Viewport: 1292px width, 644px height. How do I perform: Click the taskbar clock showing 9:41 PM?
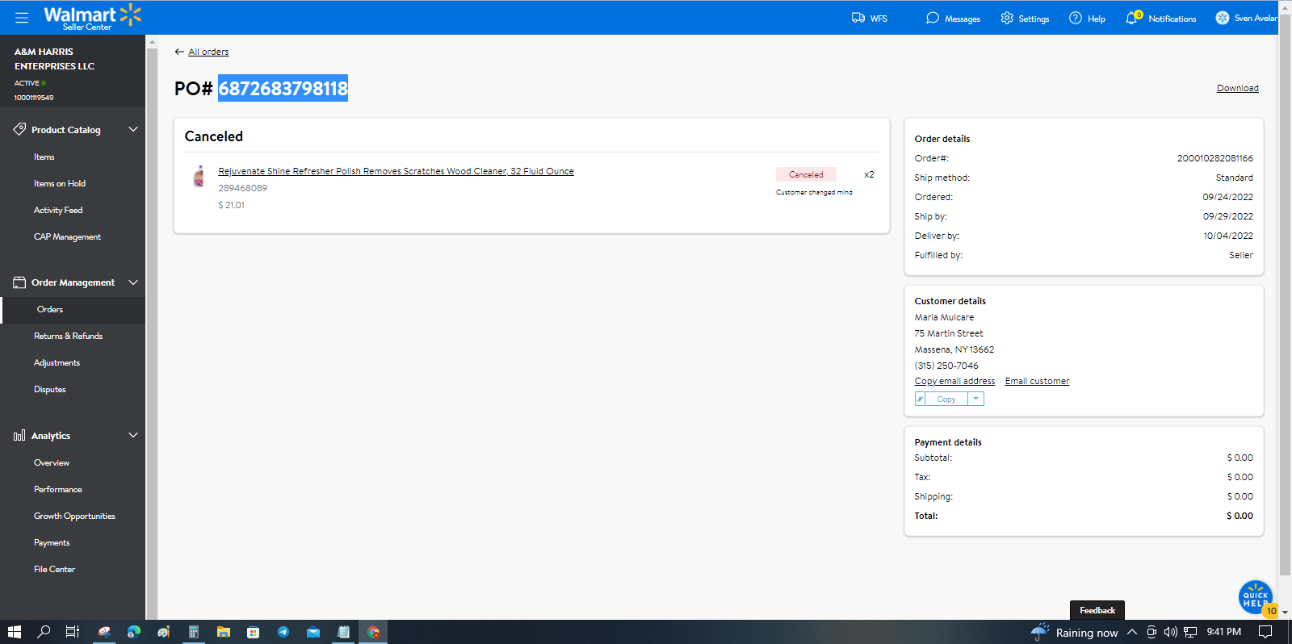point(1223,632)
